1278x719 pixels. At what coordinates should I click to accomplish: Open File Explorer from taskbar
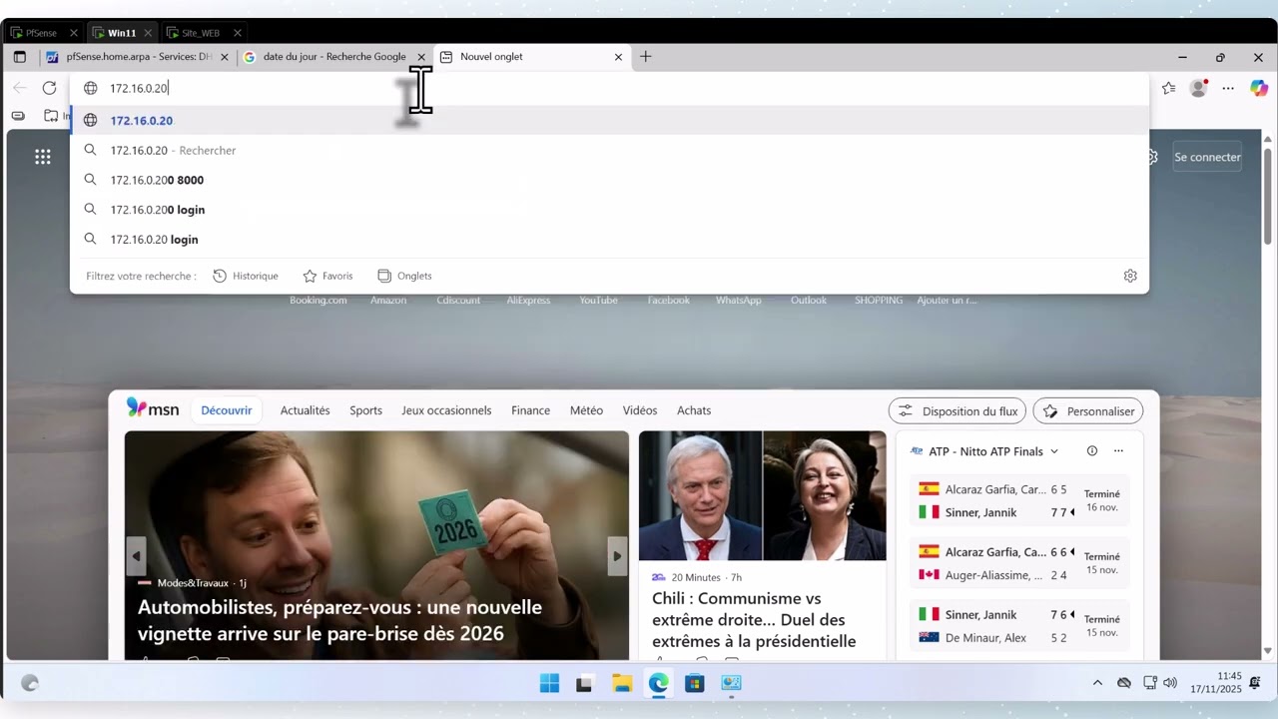[622, 683]
